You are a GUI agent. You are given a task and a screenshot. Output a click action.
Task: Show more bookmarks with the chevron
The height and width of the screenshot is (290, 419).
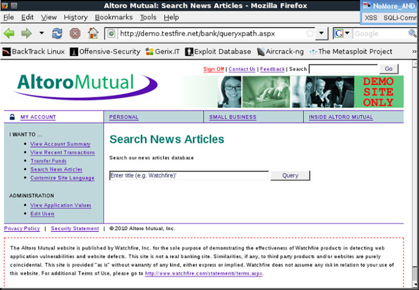(414, 51)
